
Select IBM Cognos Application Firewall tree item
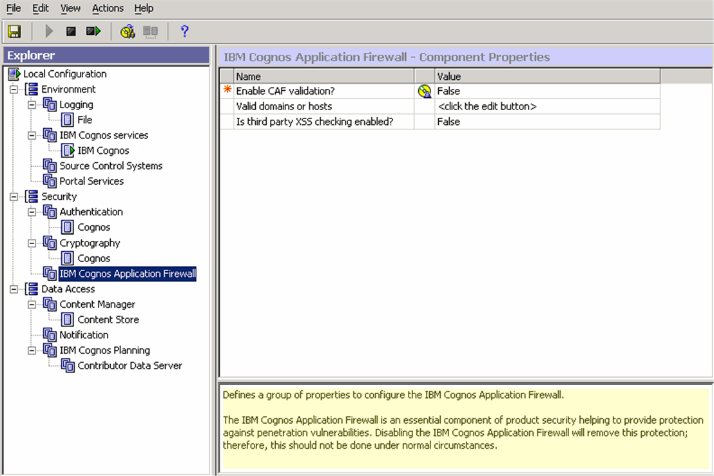(128, 274)
